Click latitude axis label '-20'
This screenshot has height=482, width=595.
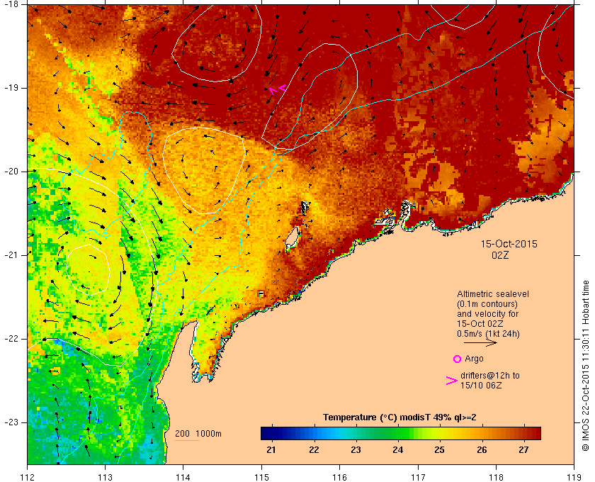coord(10,172)
